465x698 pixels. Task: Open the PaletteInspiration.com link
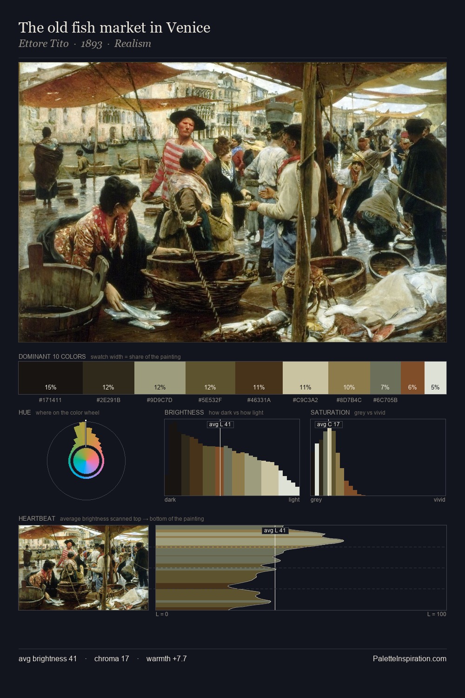410,658
